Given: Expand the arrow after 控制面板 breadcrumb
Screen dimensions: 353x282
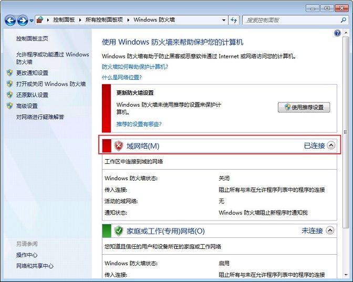Looking at the screenshot, I should point(80,20).
